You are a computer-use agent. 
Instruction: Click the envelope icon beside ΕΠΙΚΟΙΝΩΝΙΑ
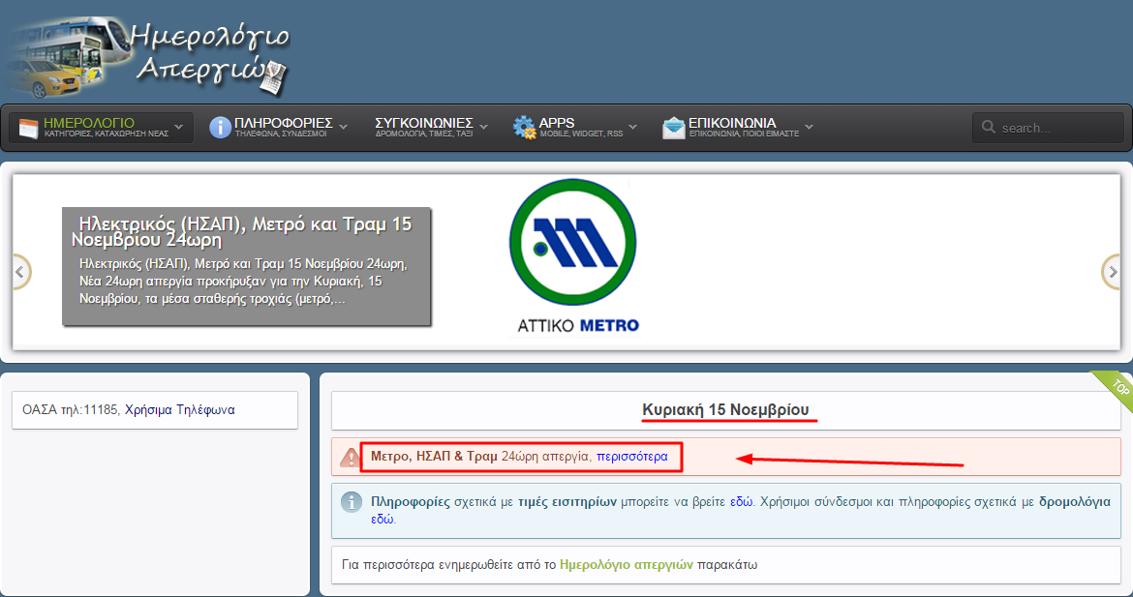pos(673,128)
